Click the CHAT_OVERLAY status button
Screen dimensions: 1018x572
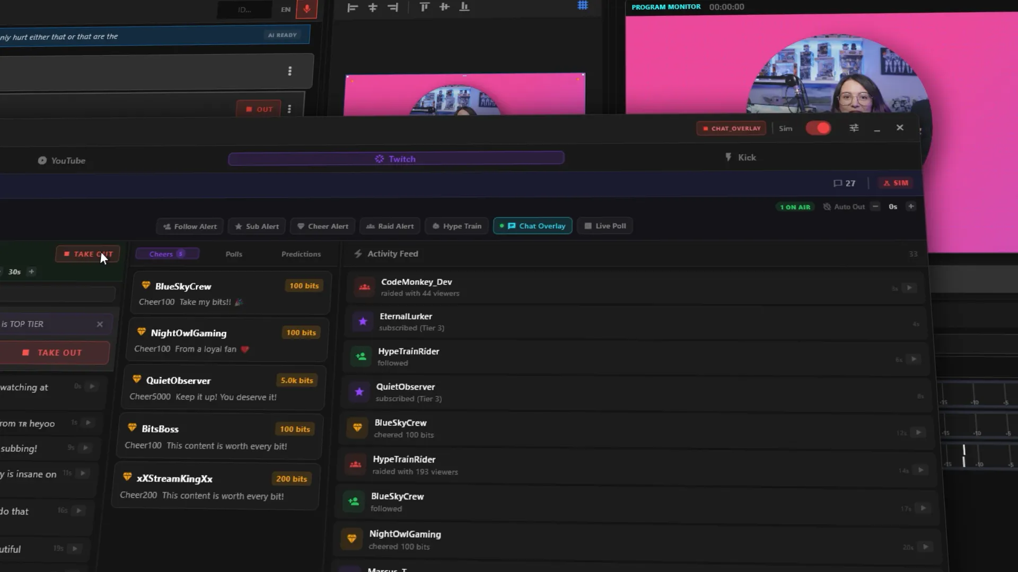[x=731, y=129]
